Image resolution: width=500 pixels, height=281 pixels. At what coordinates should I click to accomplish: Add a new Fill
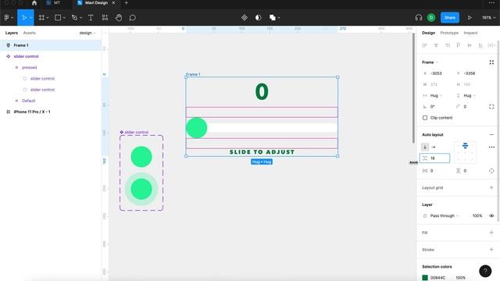[x=491, y=233]
